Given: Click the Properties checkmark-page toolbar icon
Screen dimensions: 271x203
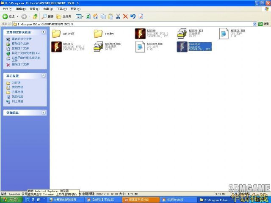Looking at the screenshot, I should pos(141,16).
